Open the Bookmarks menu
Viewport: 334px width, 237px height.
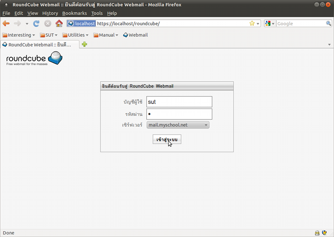(74, 13)
